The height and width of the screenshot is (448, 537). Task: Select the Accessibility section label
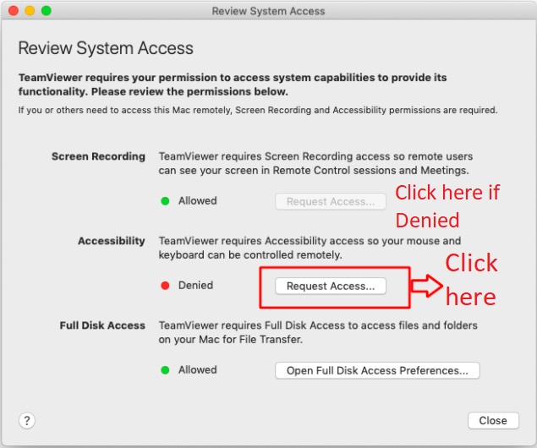coord(112,241)
